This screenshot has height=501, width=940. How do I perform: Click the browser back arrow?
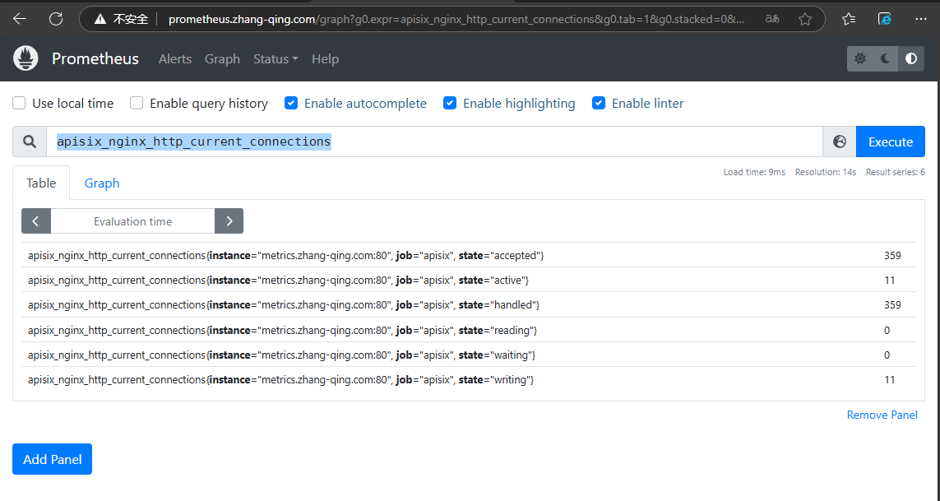pos(20,19)
